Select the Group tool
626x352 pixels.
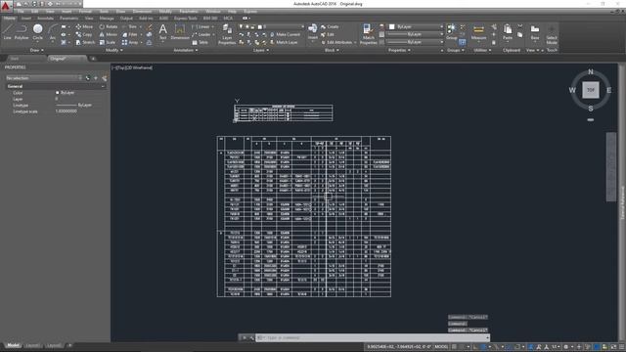pyautogui.click(x=452, y=31)
